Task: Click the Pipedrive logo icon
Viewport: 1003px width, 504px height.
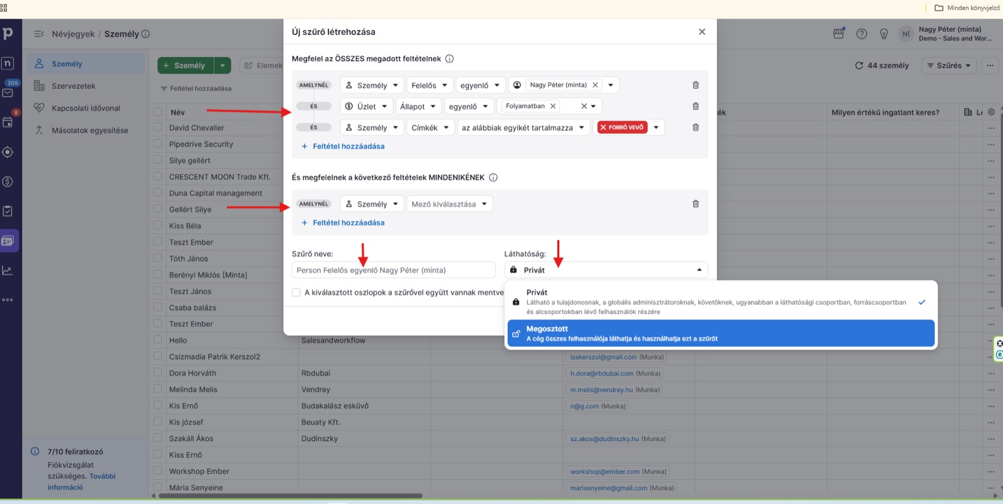Action: (x=8, y=33)
